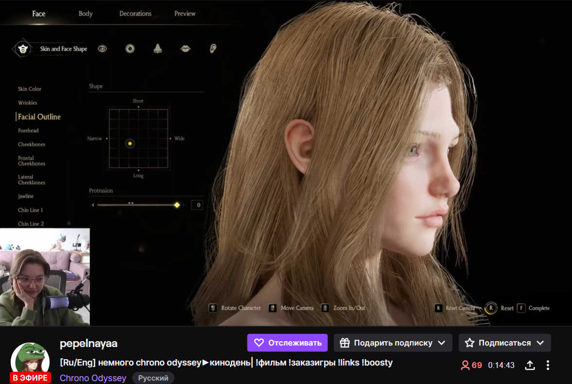572x384 pixels.
Task: Select Chin Line 1 option
Action: 30,210
